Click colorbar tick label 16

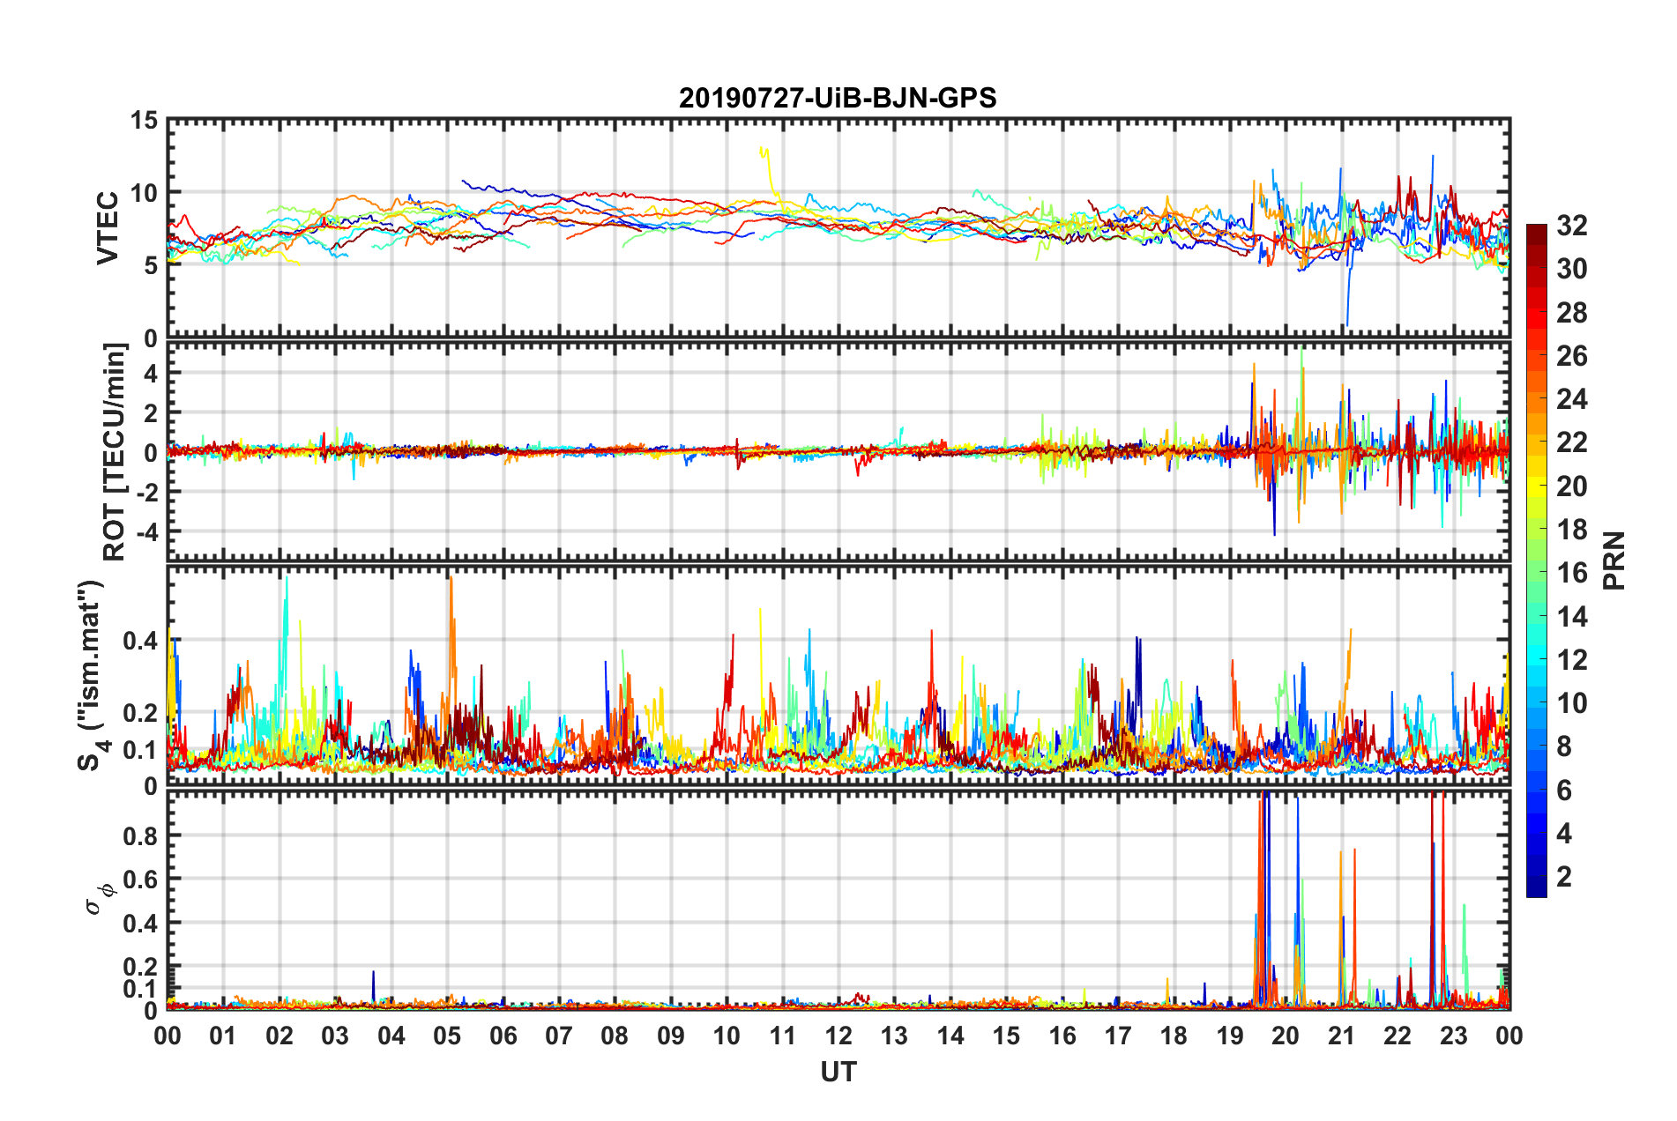(1572, 573)
